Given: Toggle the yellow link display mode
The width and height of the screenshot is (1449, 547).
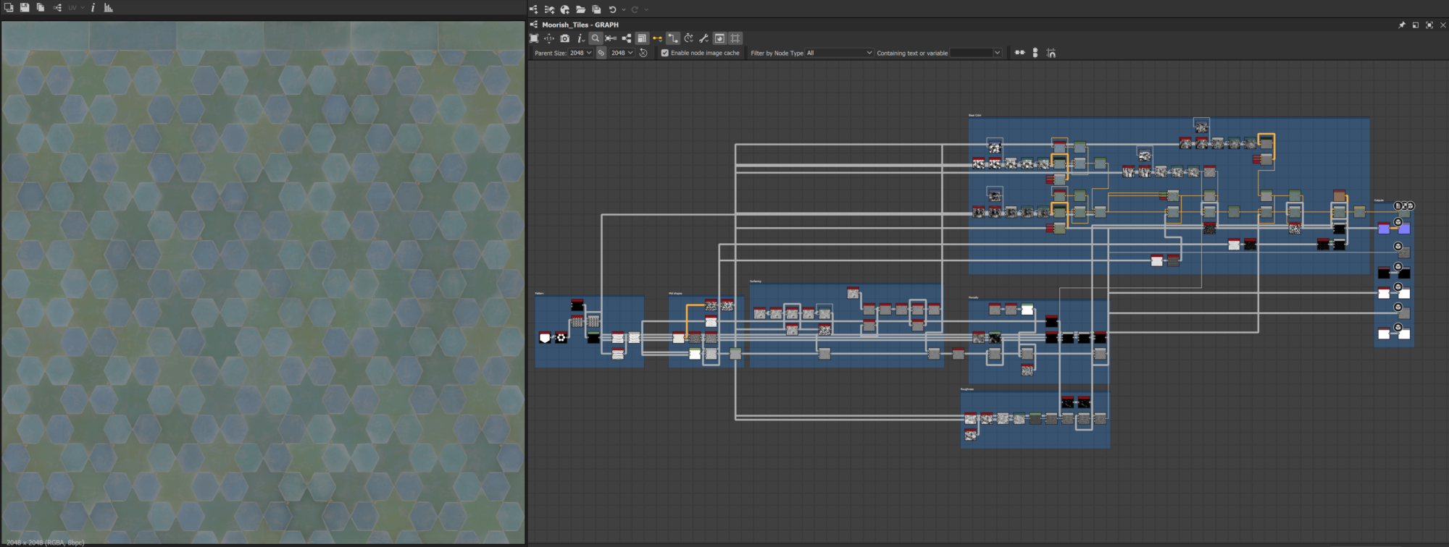Looking at the screenshot, I should [657, 38].
